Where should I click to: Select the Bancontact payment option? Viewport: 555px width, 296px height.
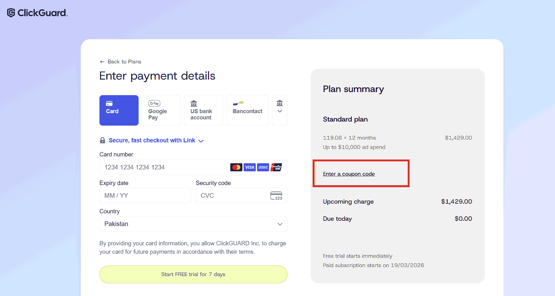tap(247, 110)
